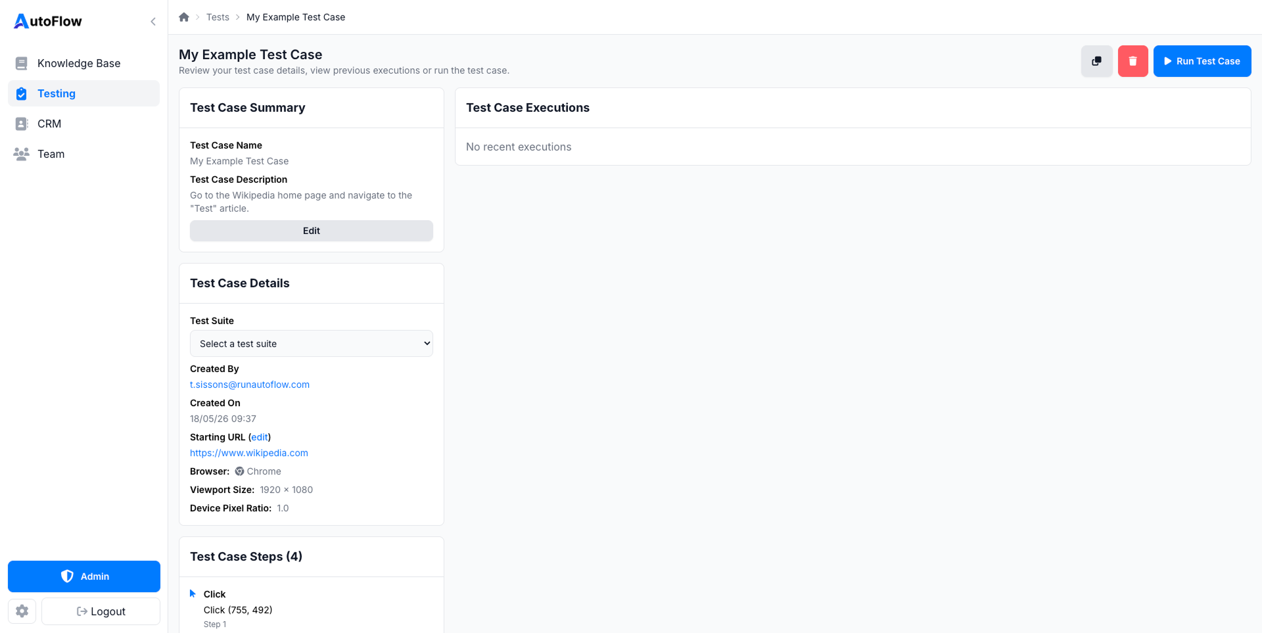Click the Testing clipboard icon
Image resolution: width=1262 pixels, height=633 pixels.
tap(22, 93)
